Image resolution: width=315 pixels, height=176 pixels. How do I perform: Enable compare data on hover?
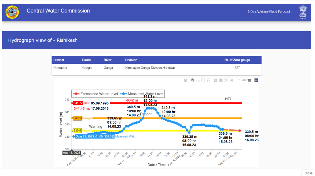(249, 80)
